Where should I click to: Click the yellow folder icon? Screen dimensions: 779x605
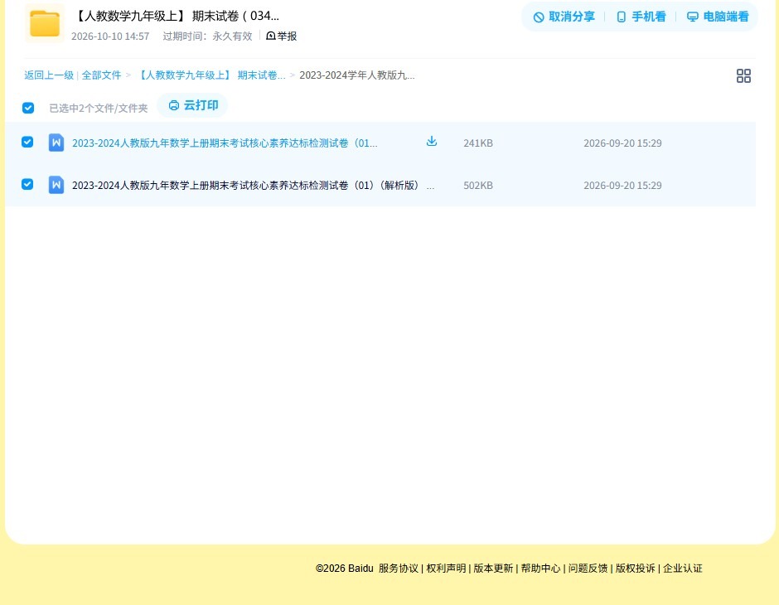point(44,23)
